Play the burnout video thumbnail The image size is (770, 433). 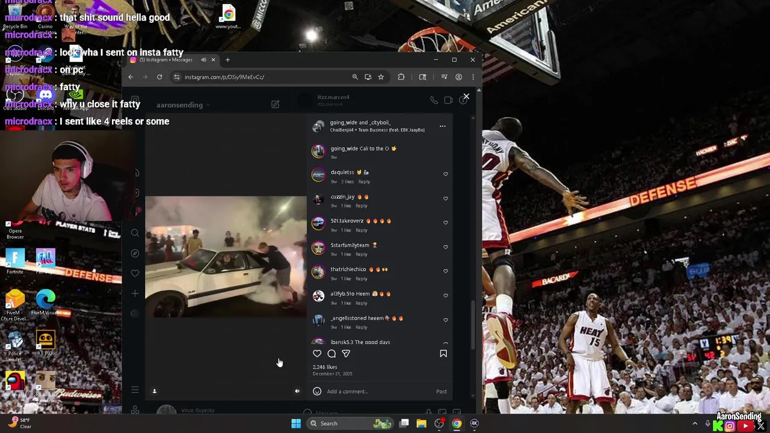[x=226, y=257]
